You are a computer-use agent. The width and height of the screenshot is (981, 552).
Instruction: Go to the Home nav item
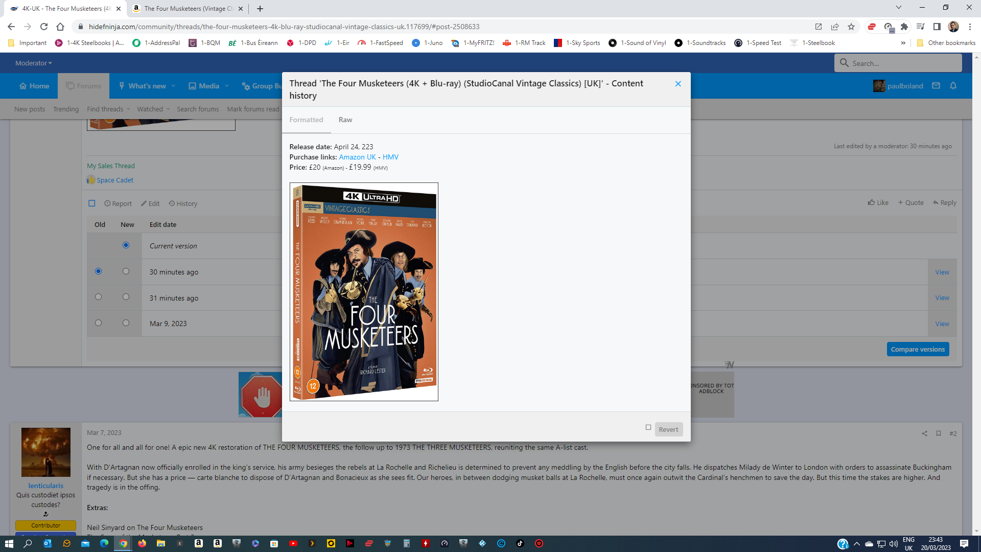click(34, 86)
